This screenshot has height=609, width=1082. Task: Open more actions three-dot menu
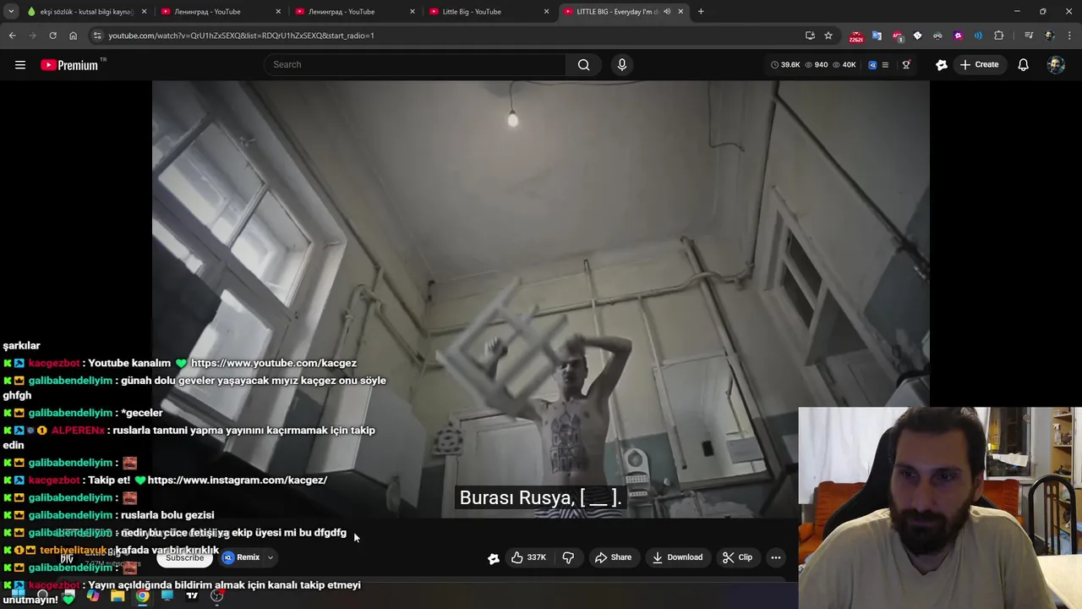click(x=776, y=557)
